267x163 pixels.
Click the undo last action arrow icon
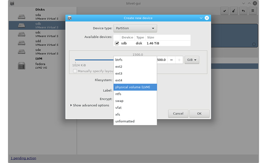click(x=243, y=11)
